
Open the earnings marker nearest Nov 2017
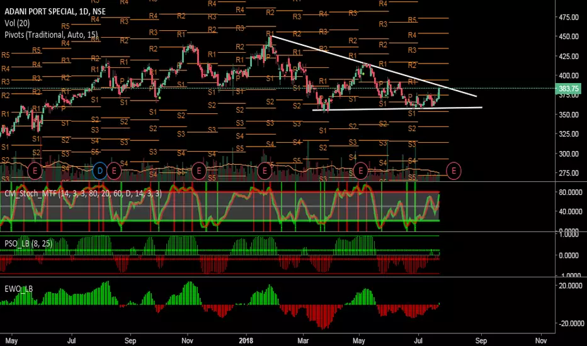click(199, 171)
